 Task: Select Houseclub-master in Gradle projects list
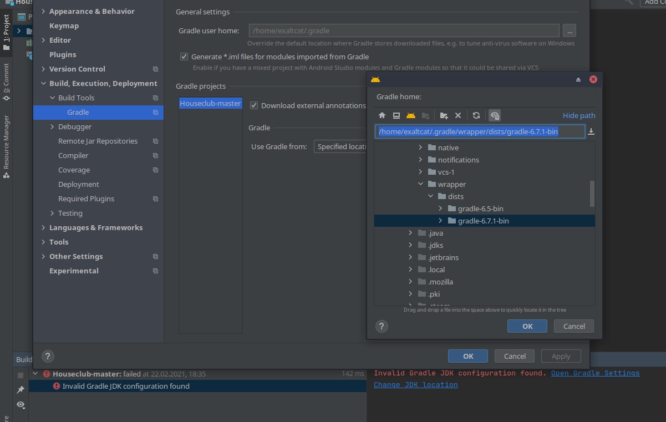[210, 103]
